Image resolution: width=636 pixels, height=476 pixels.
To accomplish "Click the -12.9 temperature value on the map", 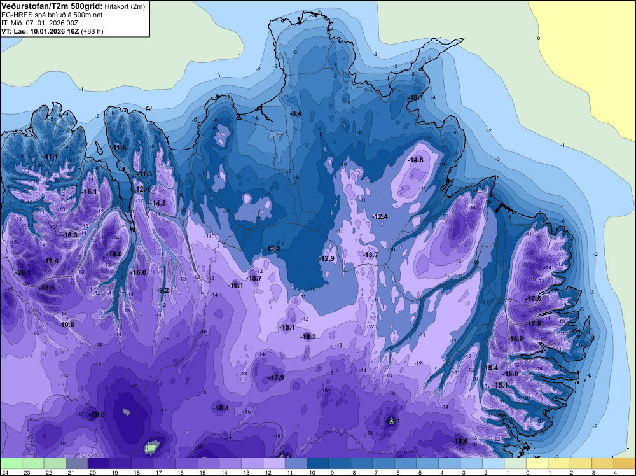I will tap(326, 258).
